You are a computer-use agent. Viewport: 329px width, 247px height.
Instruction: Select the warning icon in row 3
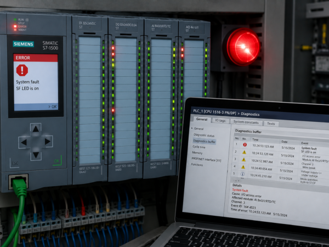(x=243, y=160)
